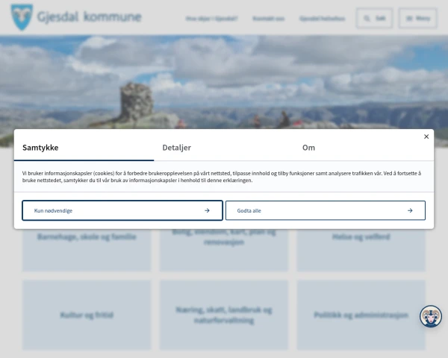Open the Gjesdal helsehus header link
This screenshot has width=448, height=358.
[323, 19]
